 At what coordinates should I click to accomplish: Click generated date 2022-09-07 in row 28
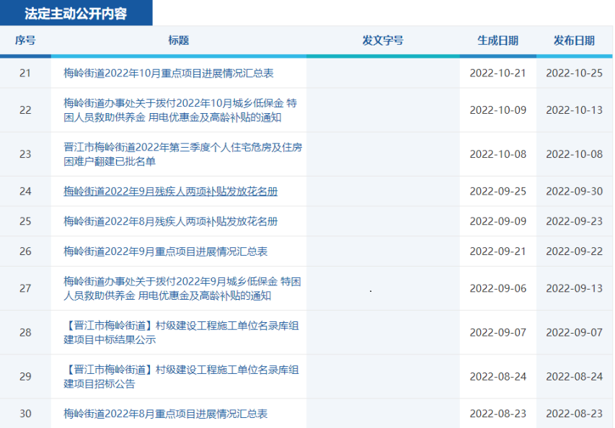coord(497,333)
